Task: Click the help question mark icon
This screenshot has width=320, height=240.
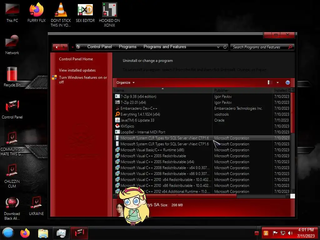Action: [288, 82]
